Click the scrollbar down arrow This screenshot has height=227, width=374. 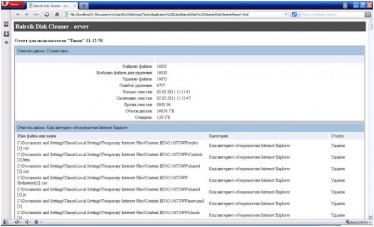coord(370,216)
